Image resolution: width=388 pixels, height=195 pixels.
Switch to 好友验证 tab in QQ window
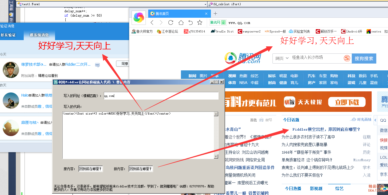coord(8,35)
